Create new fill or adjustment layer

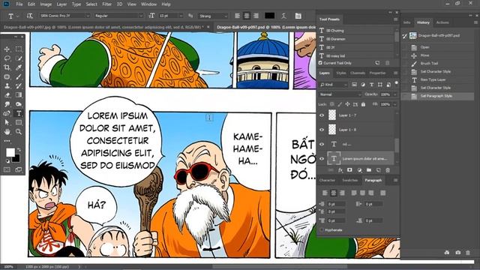pos(359,170)
